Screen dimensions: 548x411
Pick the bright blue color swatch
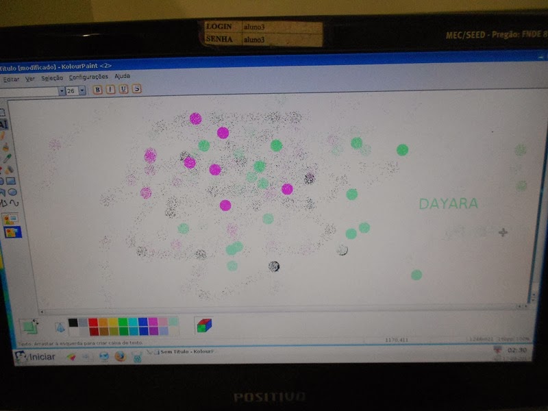coord(142,321)
